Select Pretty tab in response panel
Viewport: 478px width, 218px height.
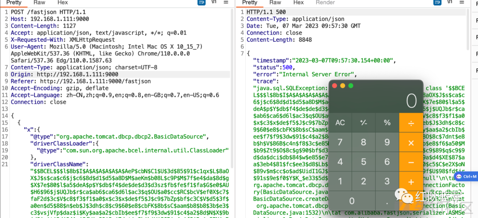tap(250, 3)
